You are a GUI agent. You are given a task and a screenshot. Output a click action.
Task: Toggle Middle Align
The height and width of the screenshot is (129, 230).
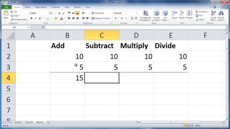click(73, 13)
